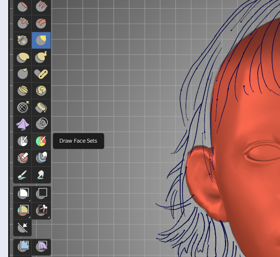Activate the Line Project tool
The width and height of the screenshot is (280, 257).
(x=23, y=228)
